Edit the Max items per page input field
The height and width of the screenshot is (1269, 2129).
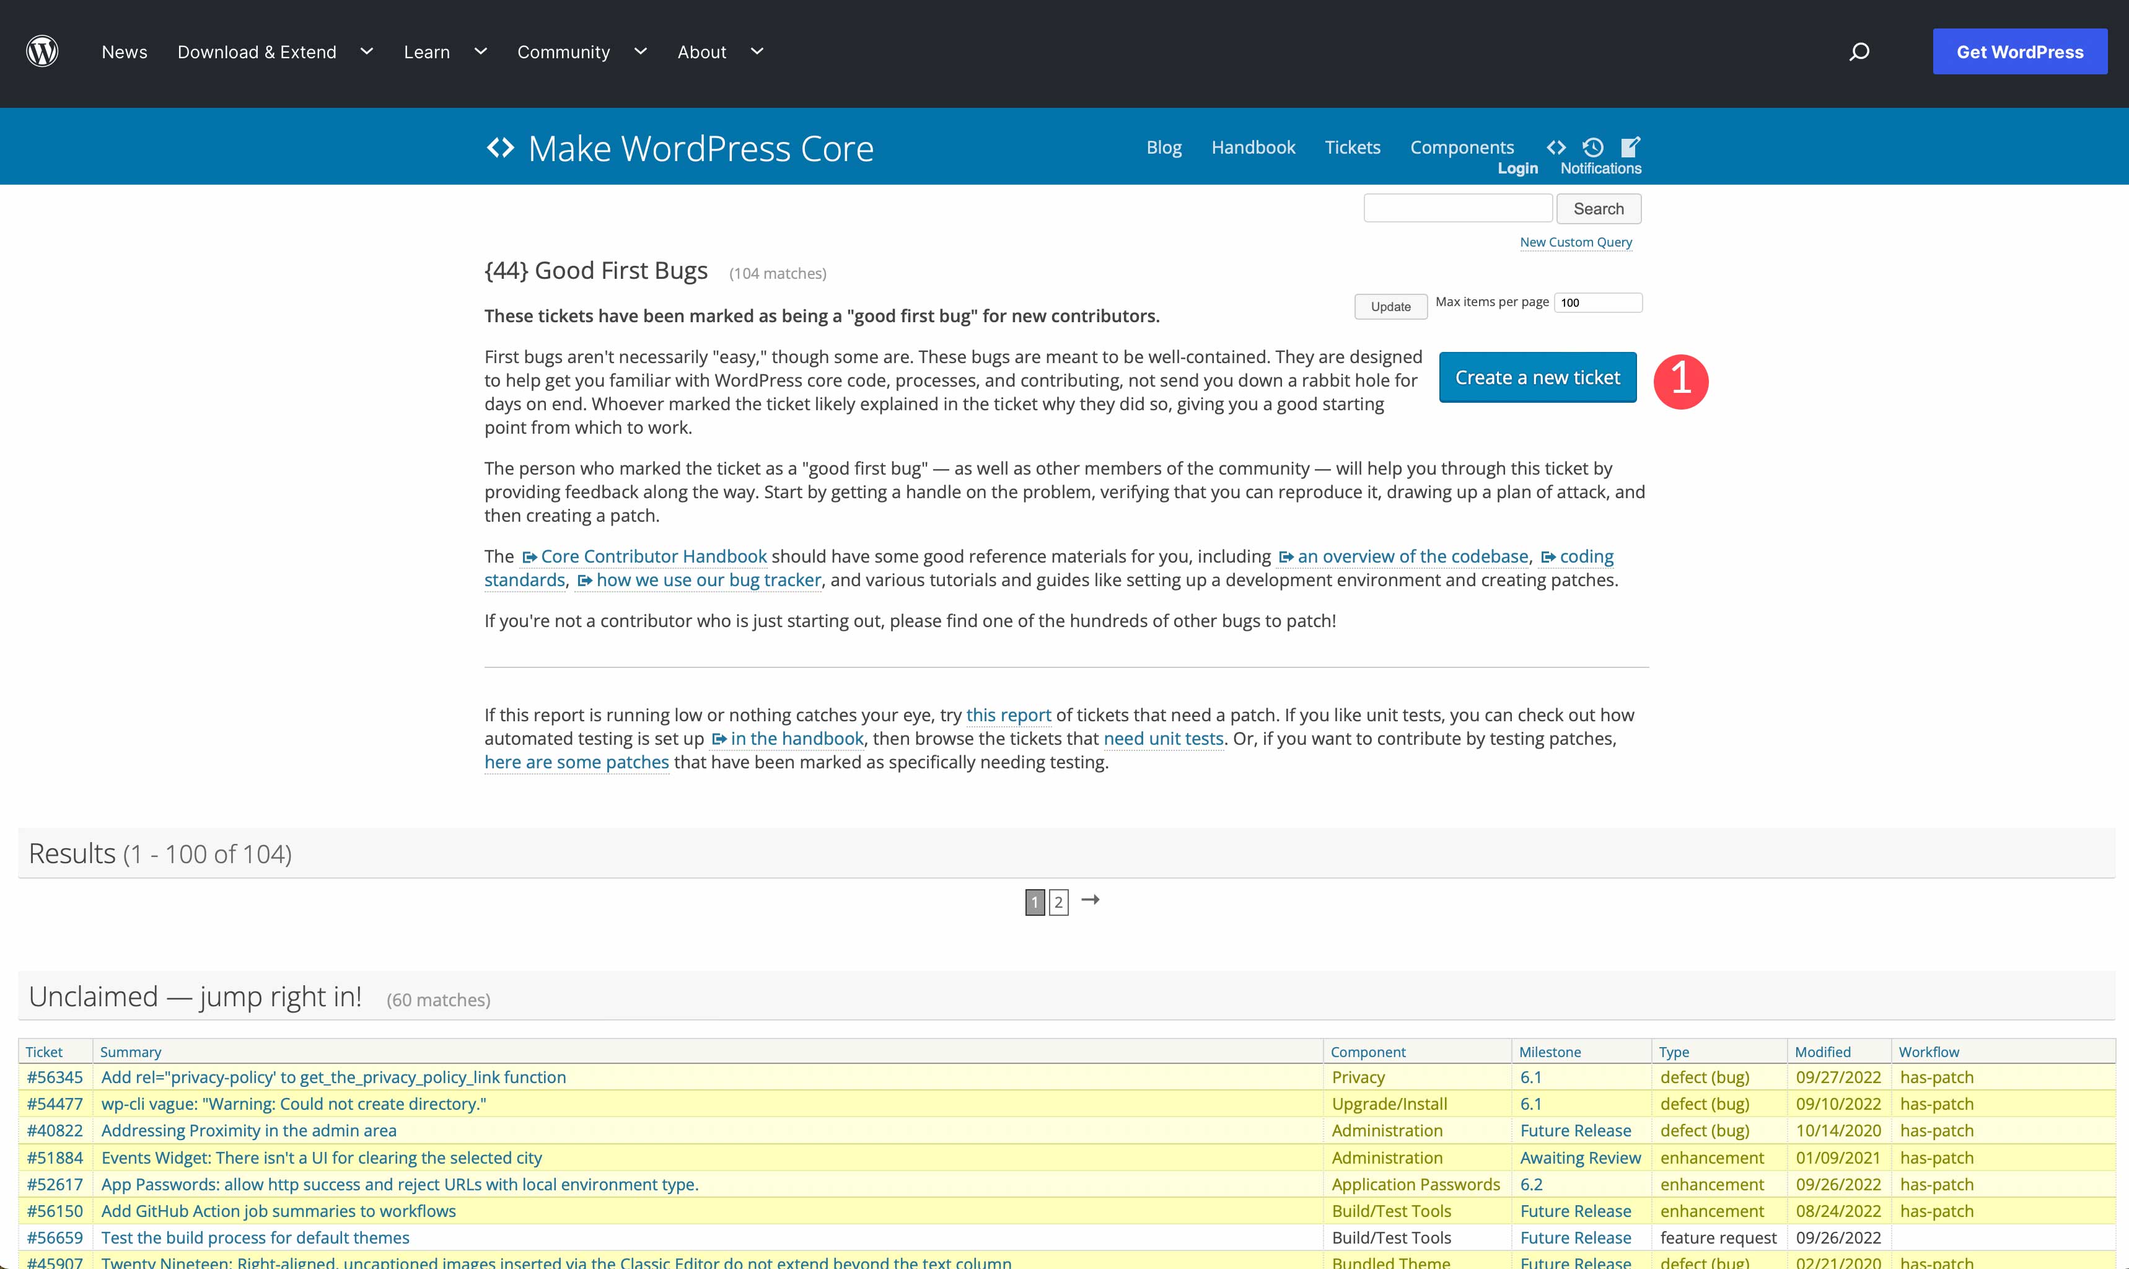pyautogui.click(x=1600, y=302)
